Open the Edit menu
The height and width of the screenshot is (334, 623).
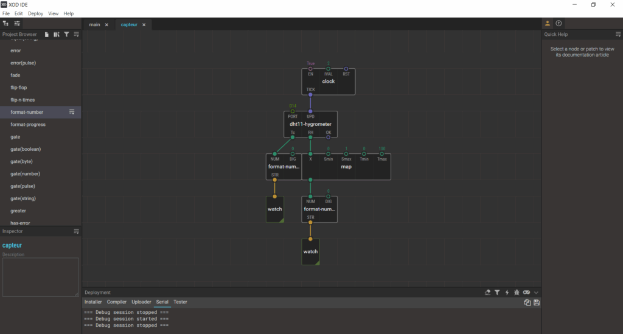[x=19, y=13]
